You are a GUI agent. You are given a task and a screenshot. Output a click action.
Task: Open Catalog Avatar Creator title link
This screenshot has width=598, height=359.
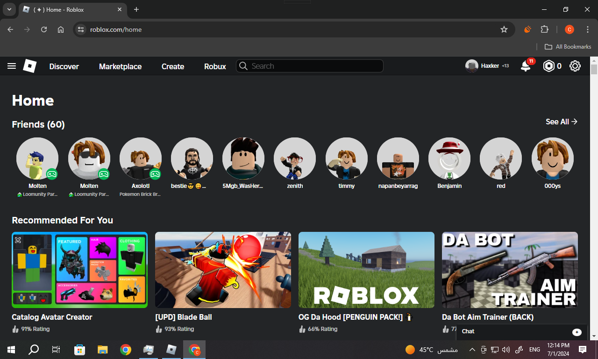point(52,317)
